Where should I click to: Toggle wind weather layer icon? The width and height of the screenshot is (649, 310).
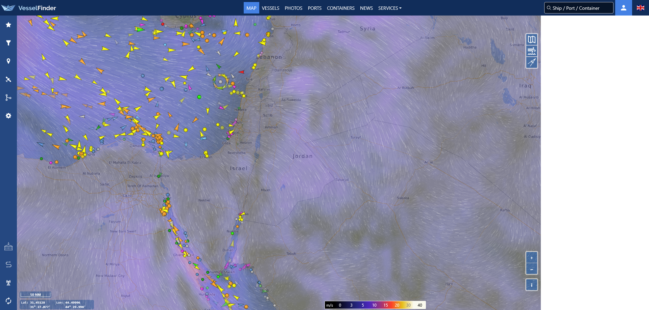(532, 51)
